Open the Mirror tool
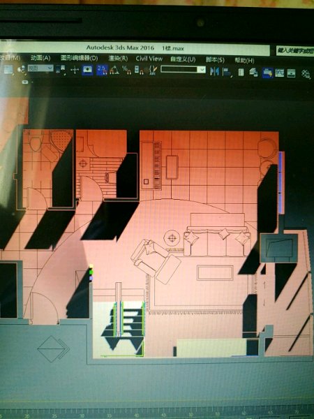 pos(214,71)
